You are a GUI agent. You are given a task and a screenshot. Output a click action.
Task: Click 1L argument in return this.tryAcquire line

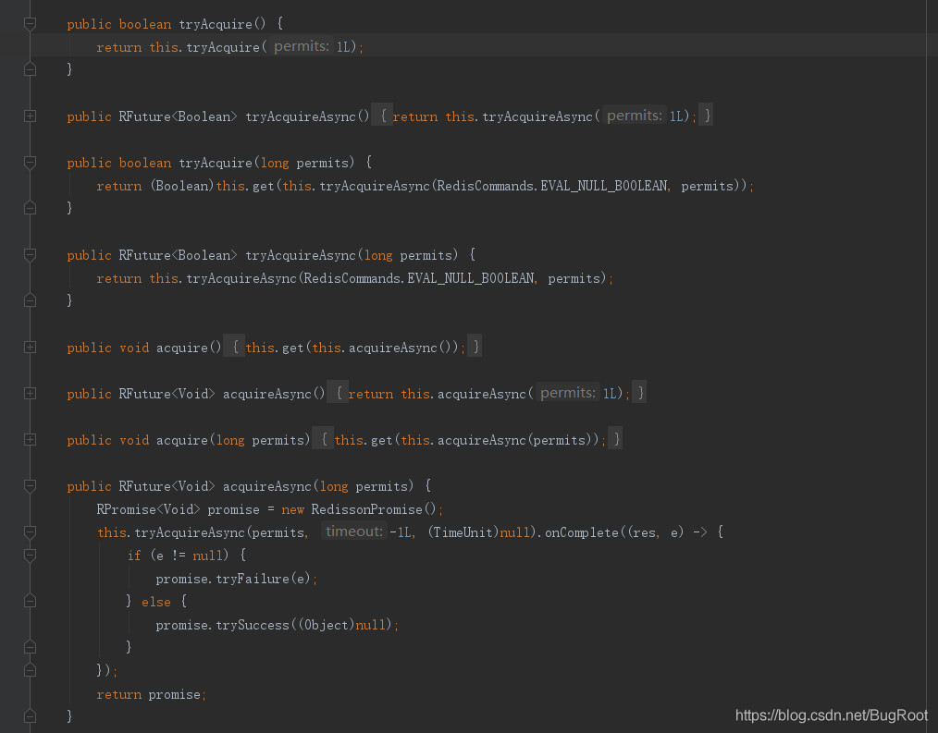[x=343, y=47]
